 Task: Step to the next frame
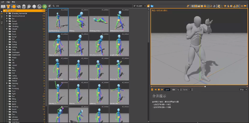[162, 90]
